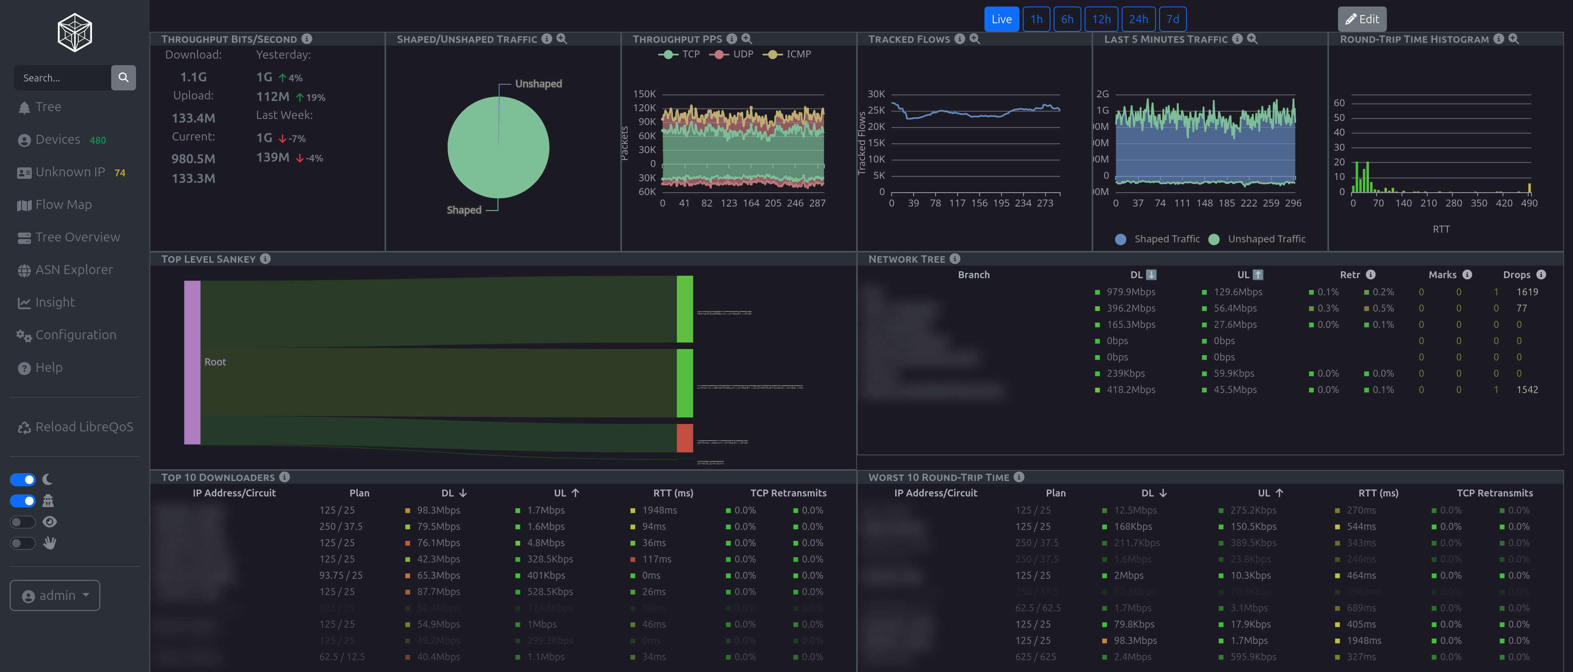The height and width of the screenshot is (672, 1573).
Task: Enable the hand icon toggle switch
Action: (x=23, y=543)
